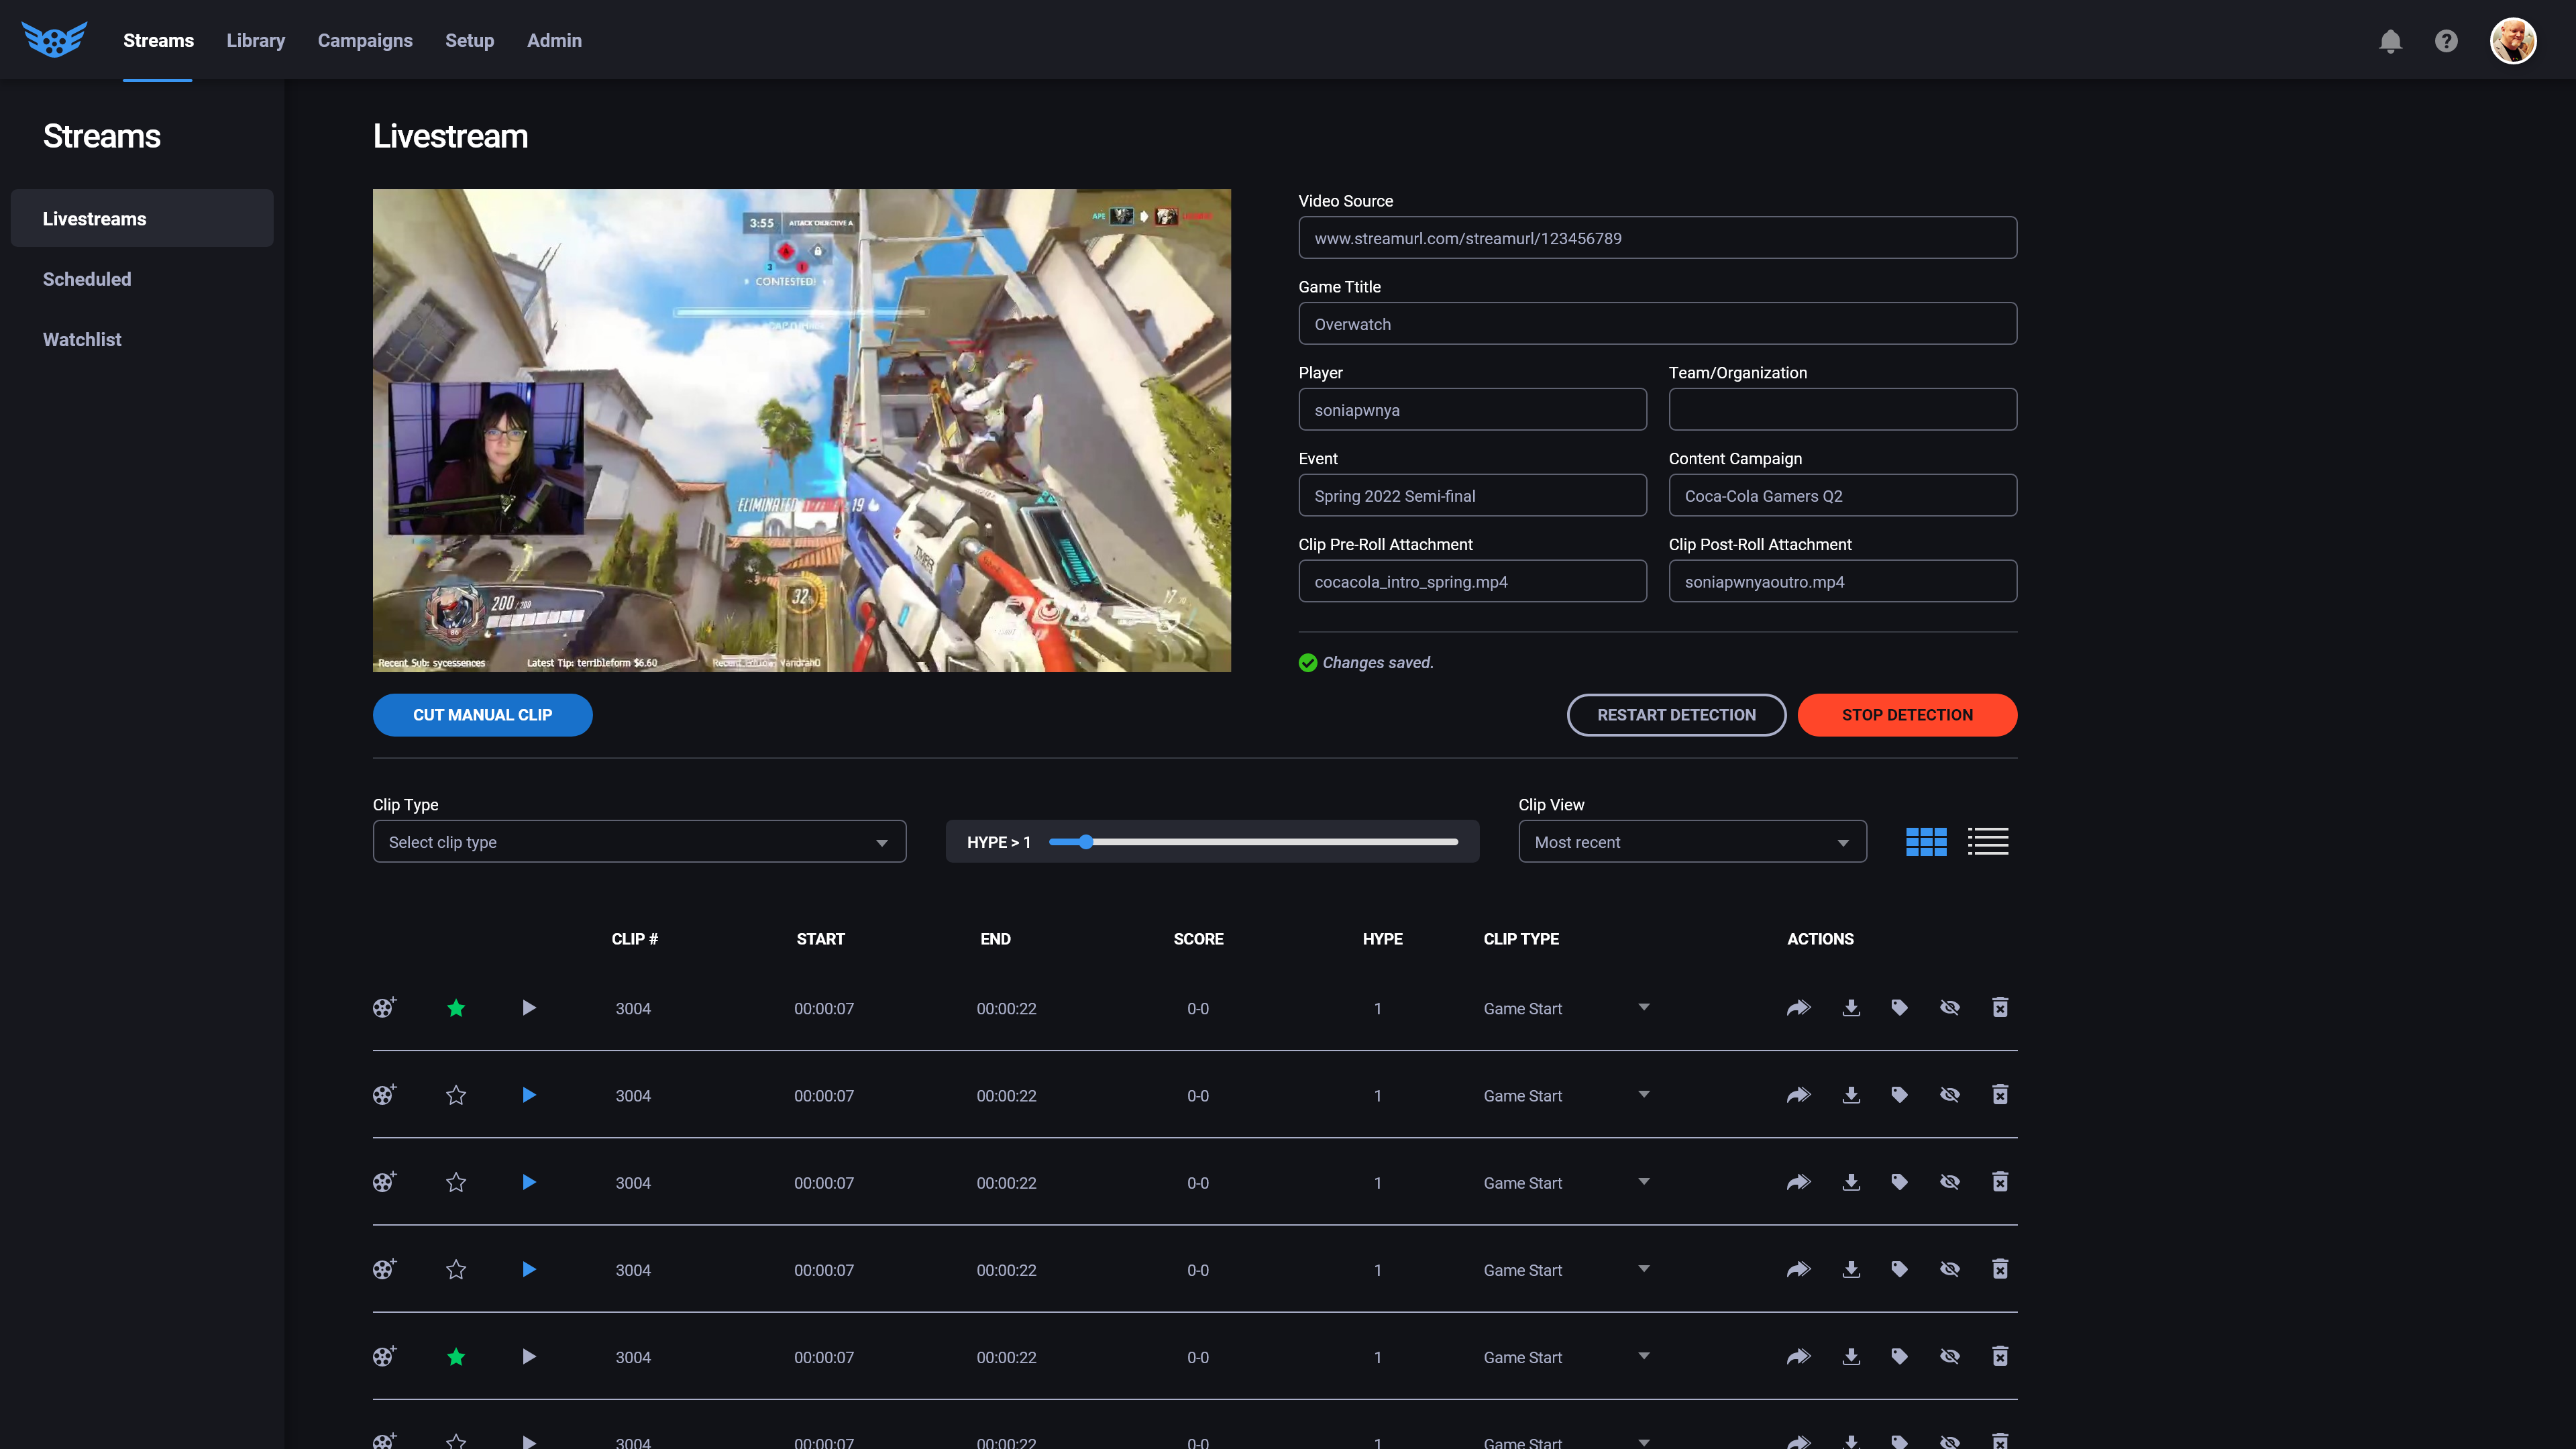This screenshot has width=2576, height=1449.
Task: Expand fifth row's Game Start clip type
Action: [1644, 1355]
